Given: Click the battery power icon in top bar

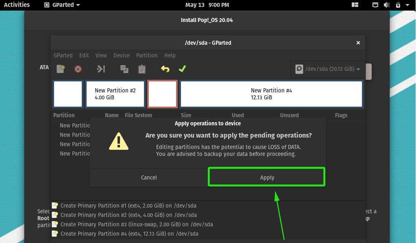Looking at the screenshot, I should [x=398, y=5].
